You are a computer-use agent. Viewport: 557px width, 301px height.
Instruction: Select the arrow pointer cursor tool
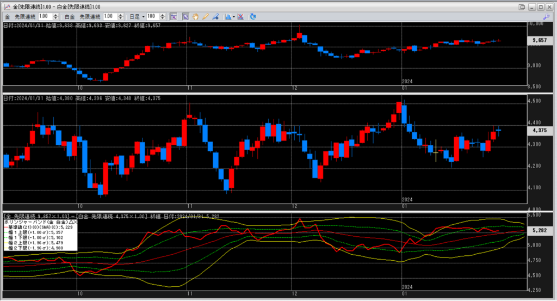pyautogui.click(x=185, y=17)
